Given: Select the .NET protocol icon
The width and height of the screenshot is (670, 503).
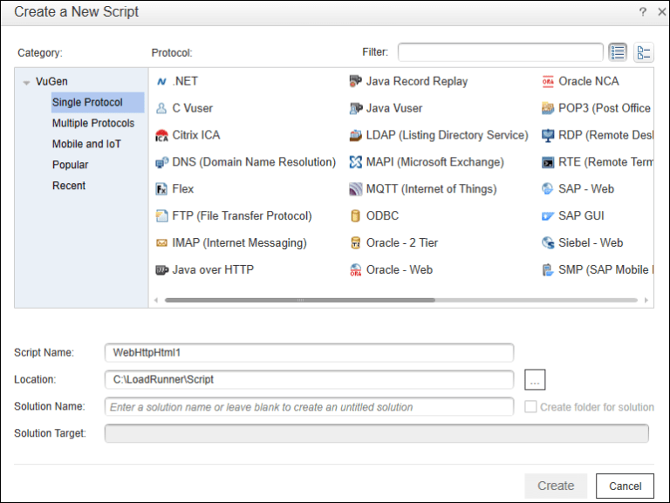Looking at the screenshot, I should (x=161, y=81).
